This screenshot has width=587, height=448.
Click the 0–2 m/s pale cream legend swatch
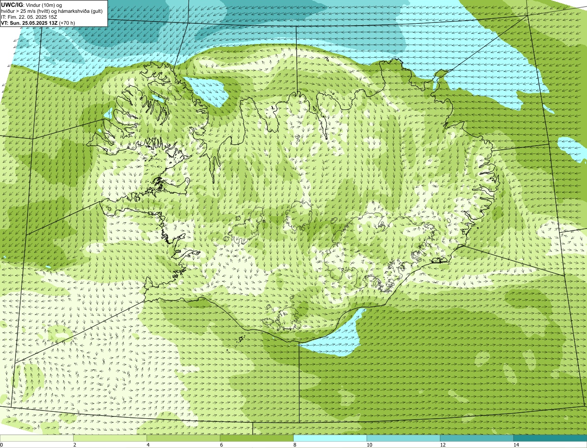pos(37,438)
